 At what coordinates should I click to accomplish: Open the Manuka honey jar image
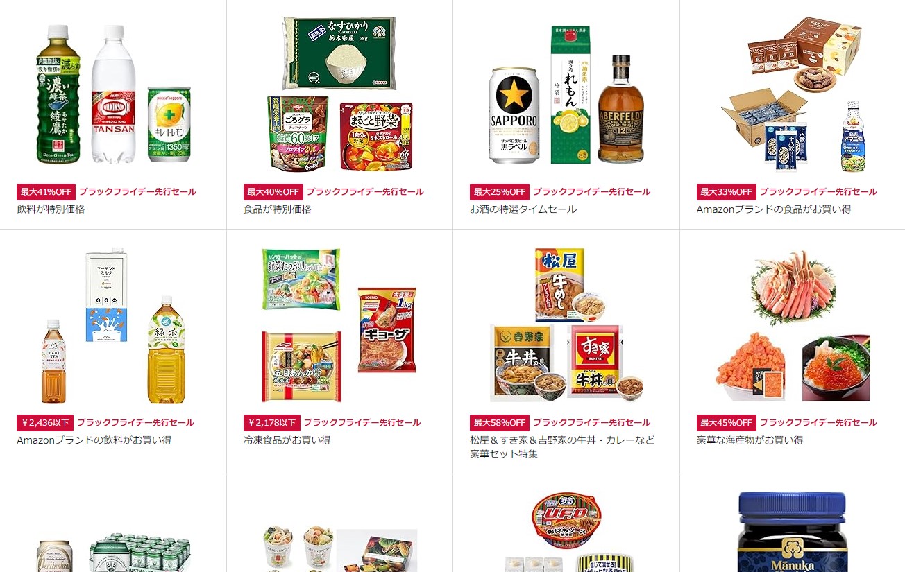click(x=792, y=532)
